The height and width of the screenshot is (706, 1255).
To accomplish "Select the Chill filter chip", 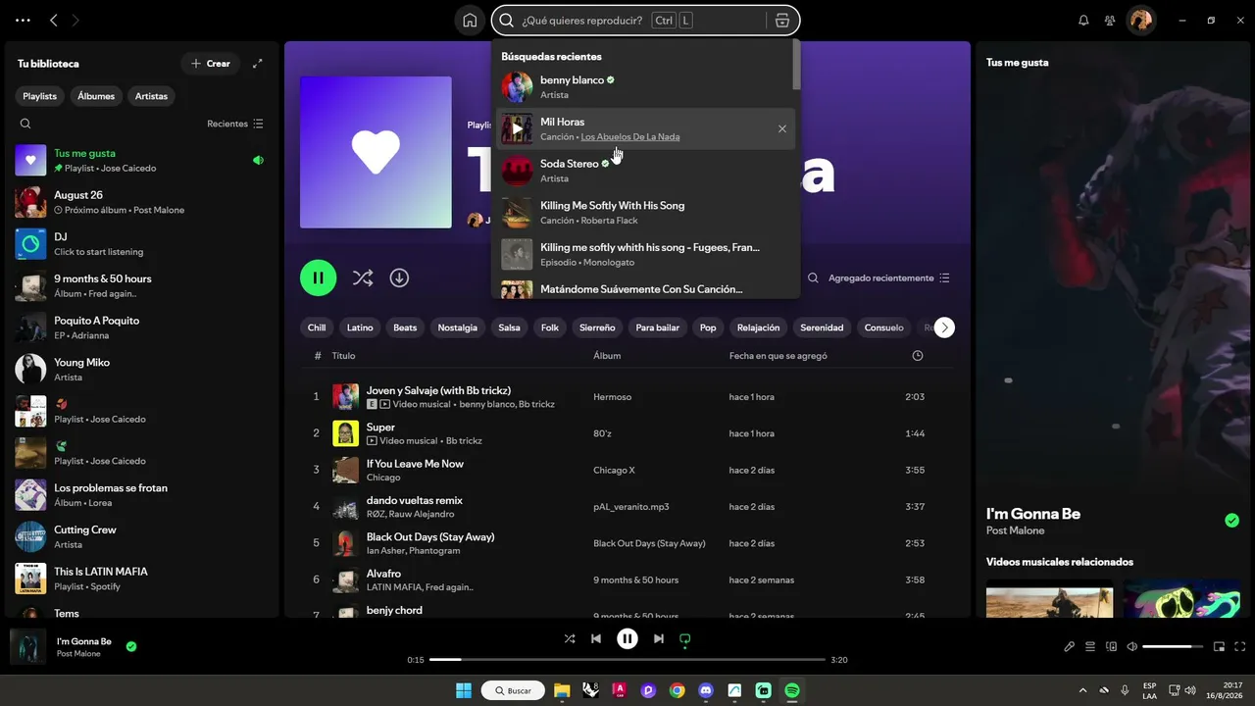I will pyautogui.click(x=317, y=328).
